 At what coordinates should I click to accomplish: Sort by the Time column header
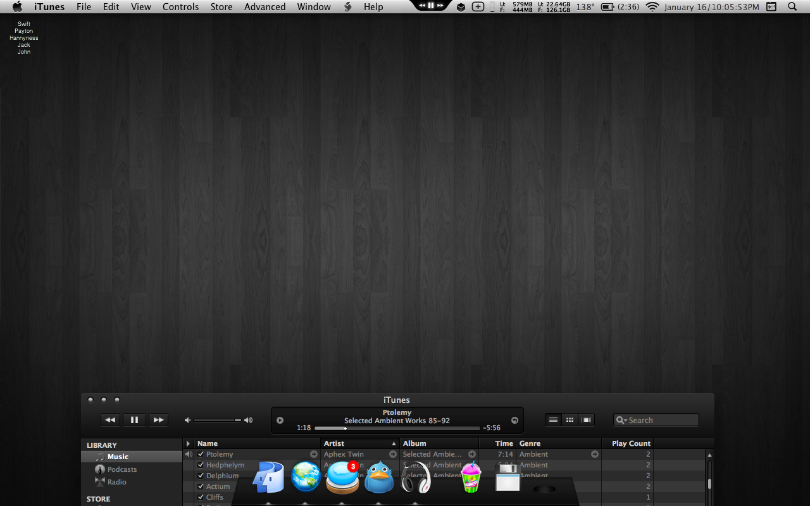[498, 443]
